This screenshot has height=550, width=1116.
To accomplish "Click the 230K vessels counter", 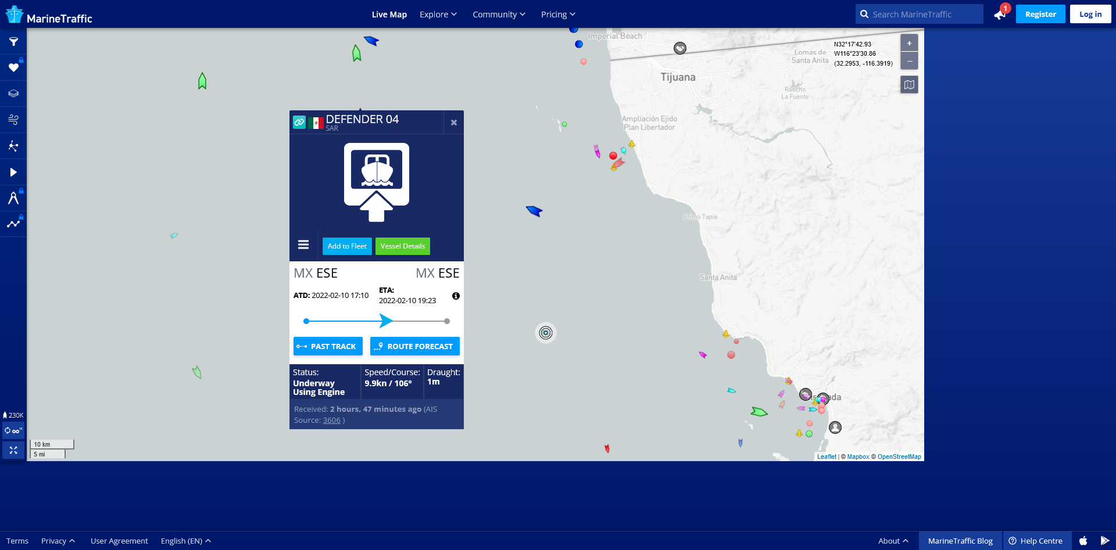I will pyautogui.click(x=13, y=415).
